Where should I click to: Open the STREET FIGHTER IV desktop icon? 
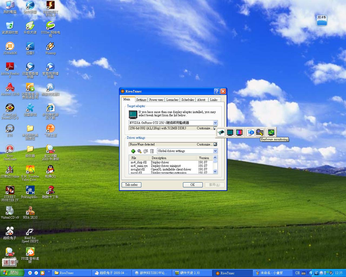point(10,193)
